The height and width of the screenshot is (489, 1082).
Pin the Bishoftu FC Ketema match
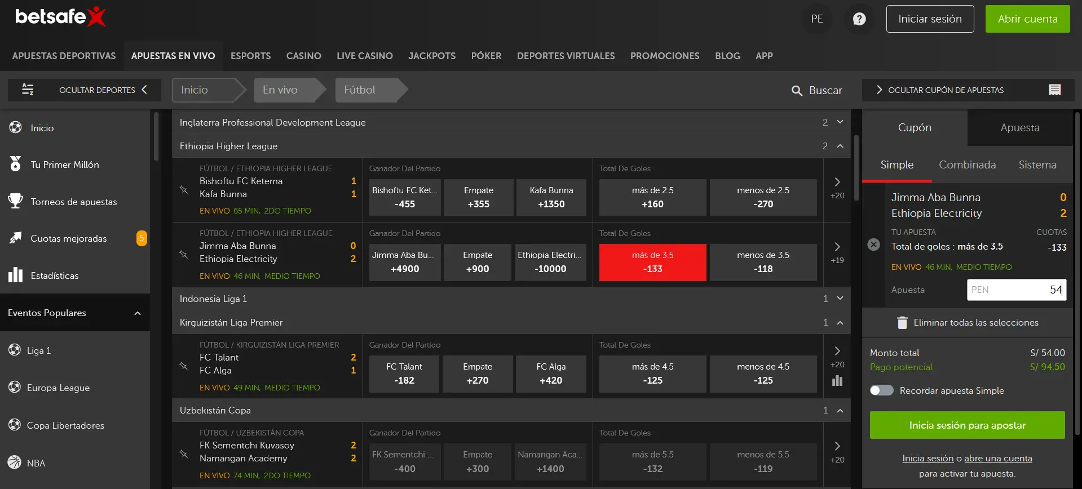coord(184,190)
